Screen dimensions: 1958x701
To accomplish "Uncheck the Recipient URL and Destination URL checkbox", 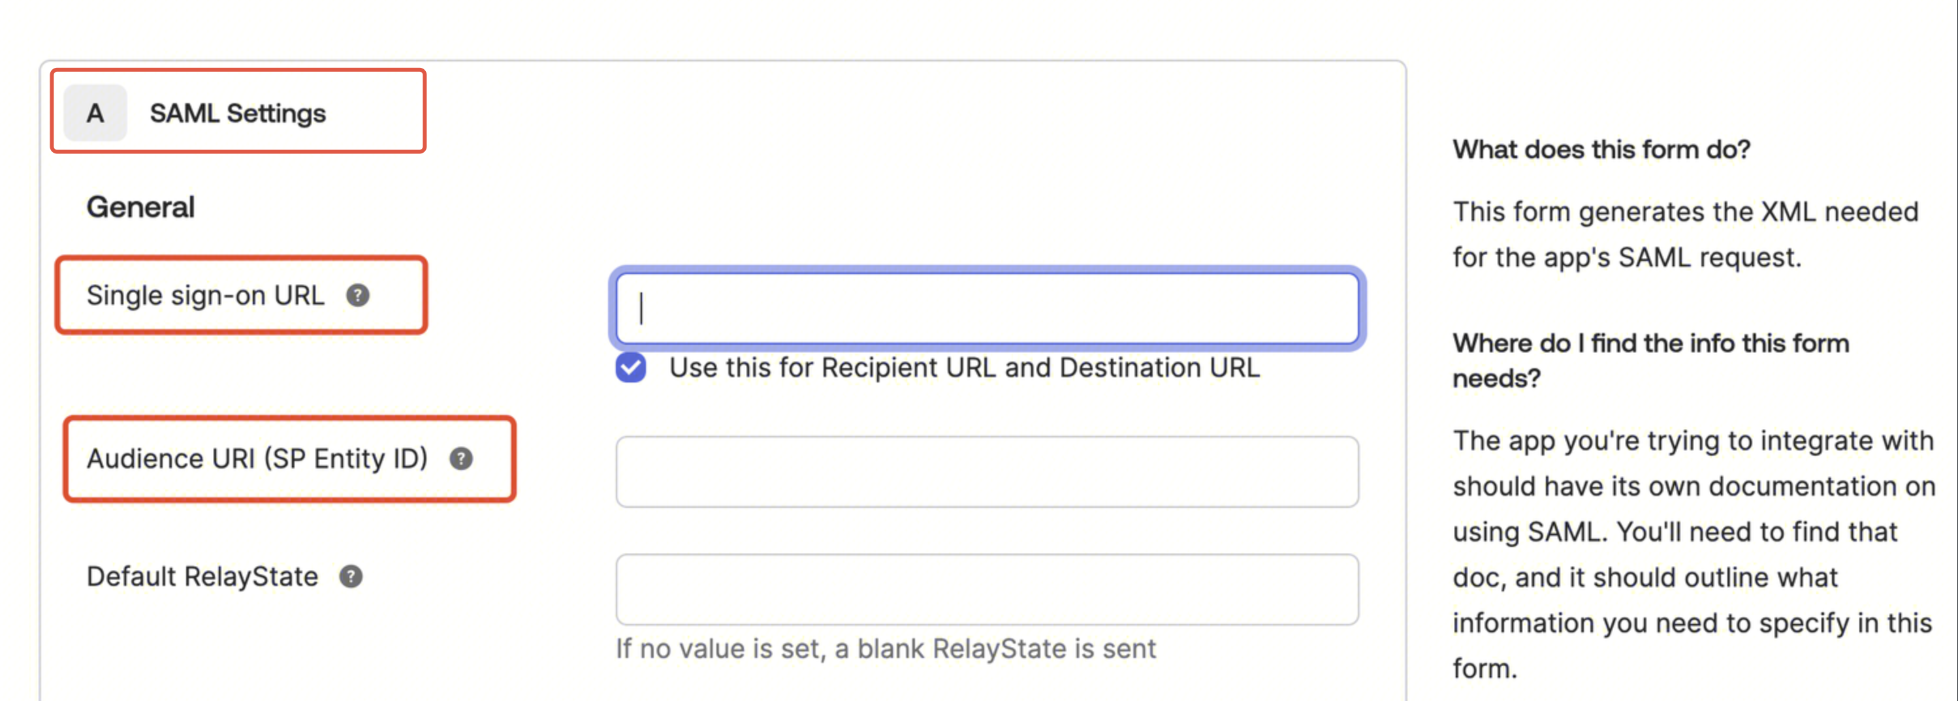I will point(631,367).
